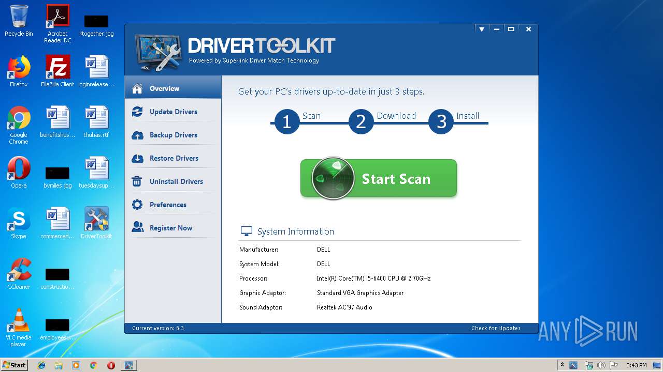The image size is (663, 372).
Task: Select VLC media player desktop shortcut
Action: point(19,328)
